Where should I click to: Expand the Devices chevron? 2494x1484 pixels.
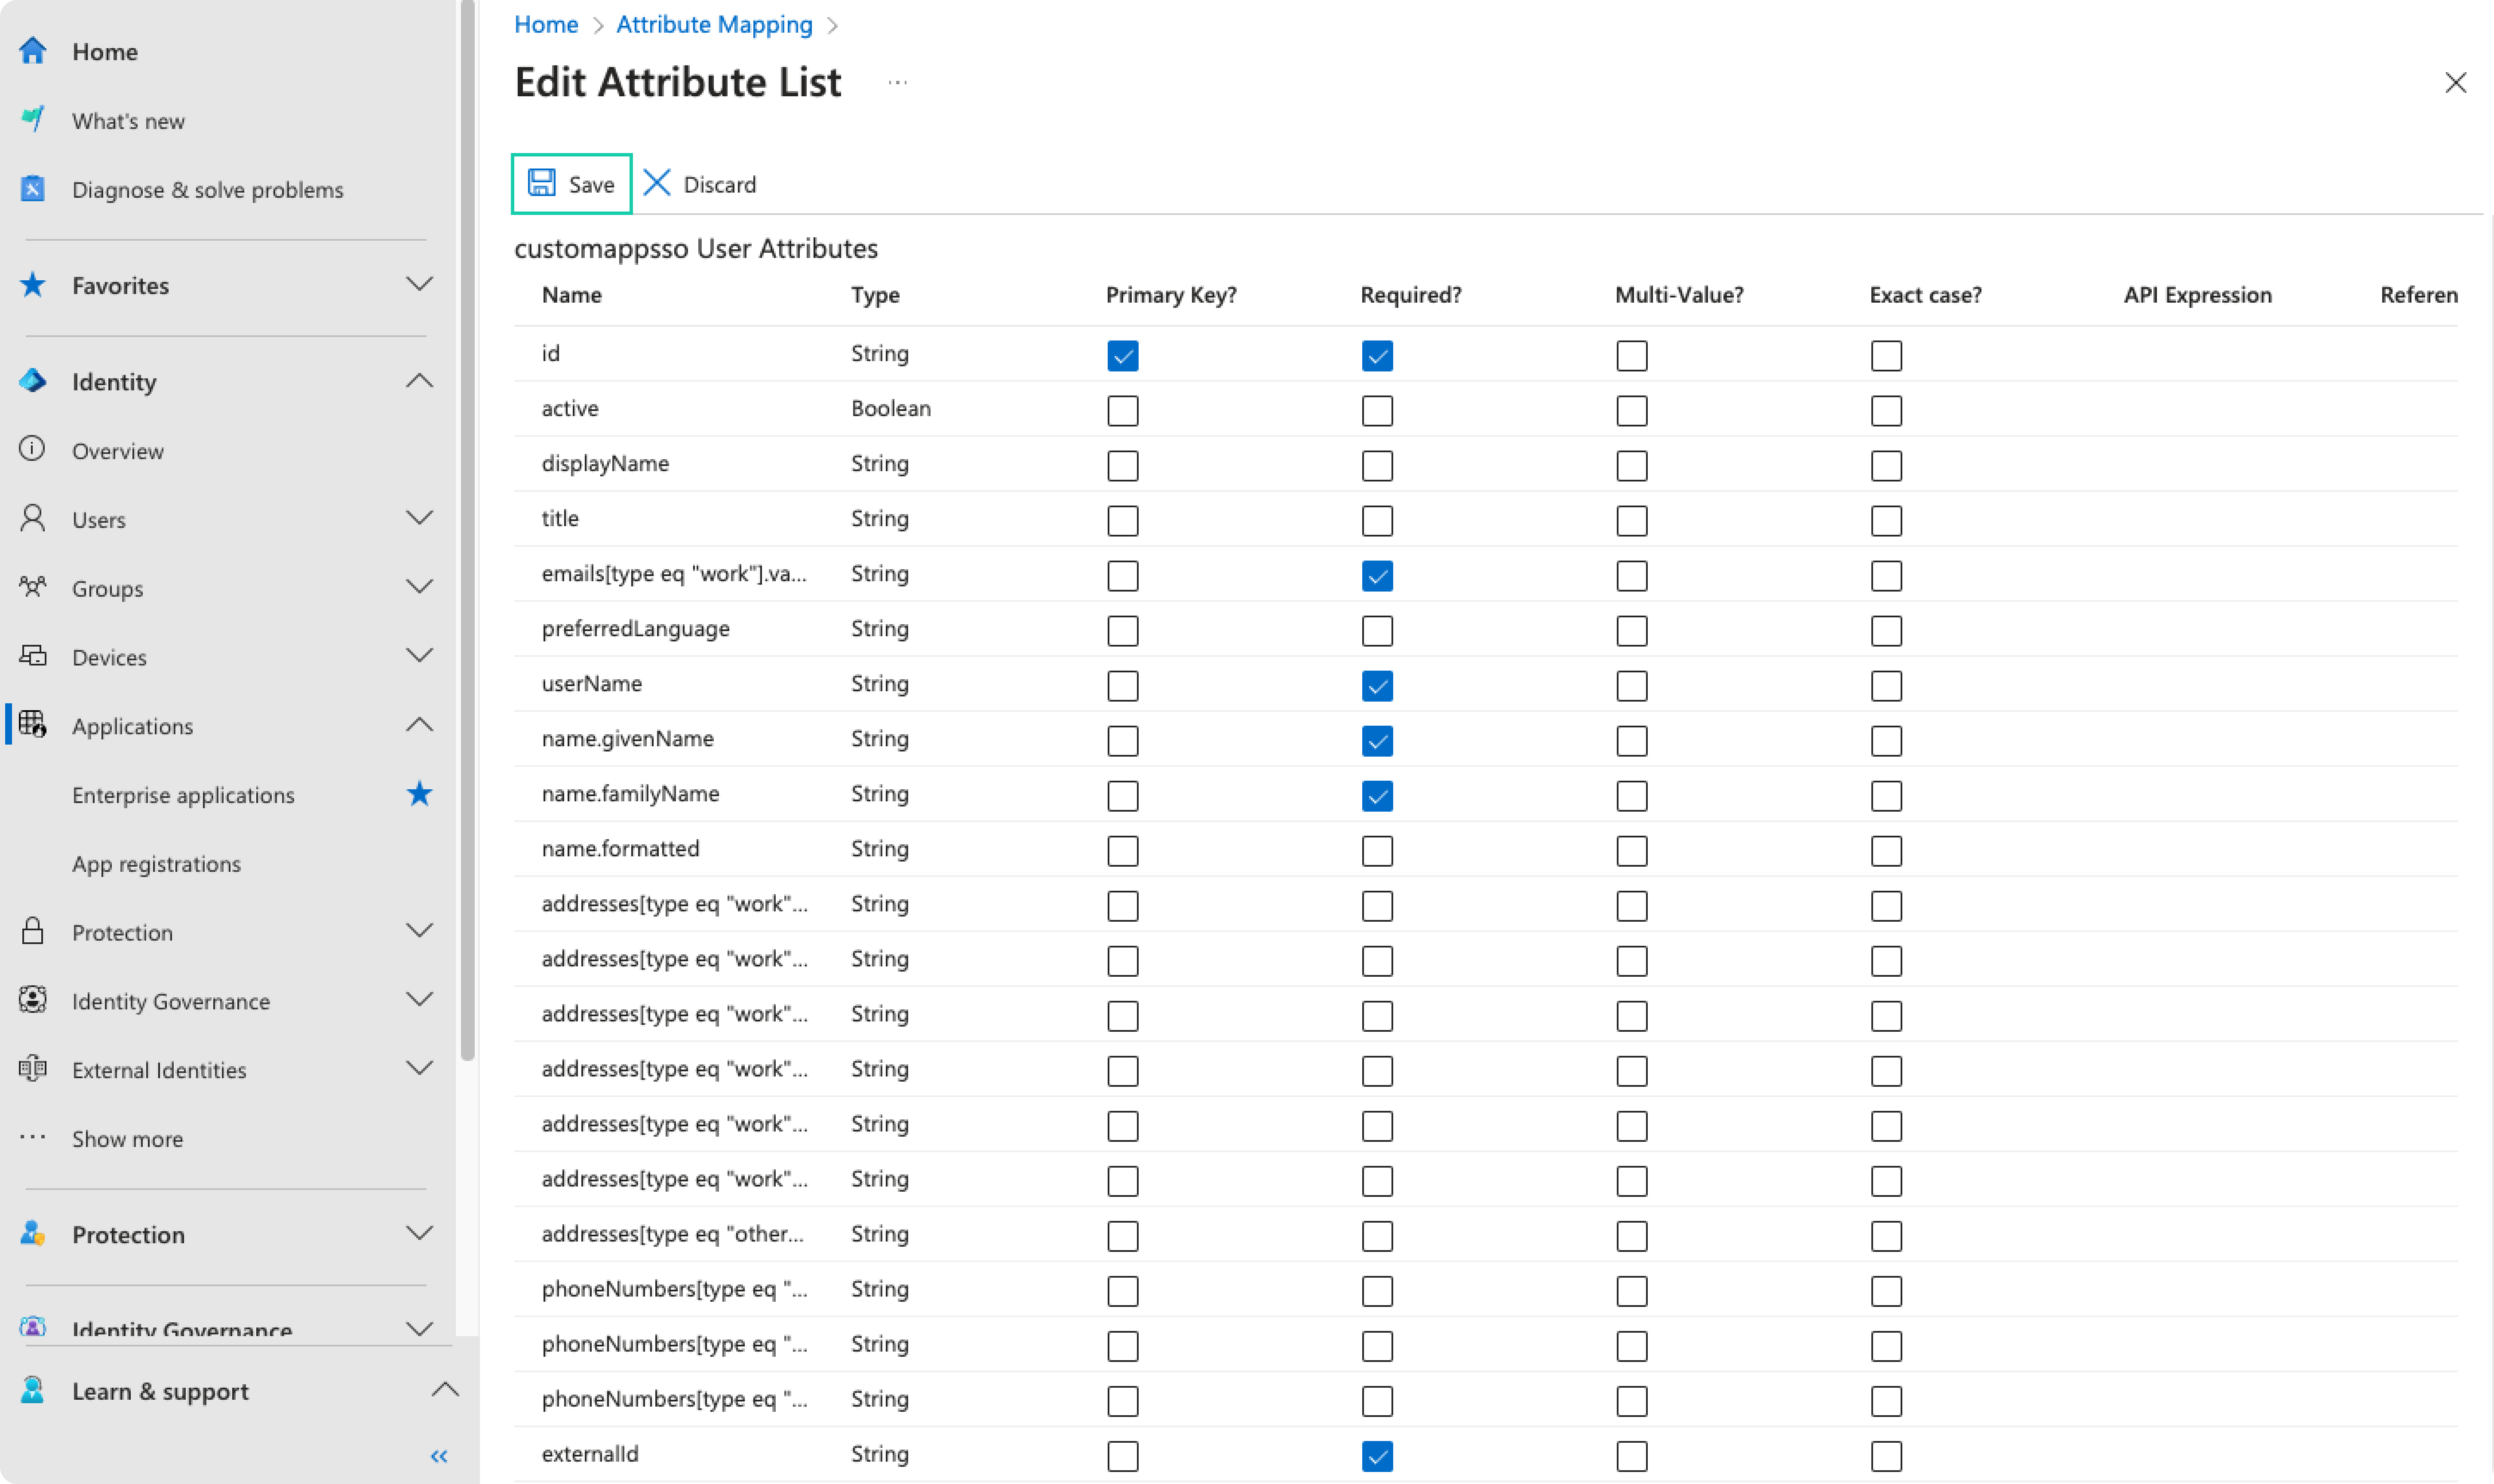420,656
